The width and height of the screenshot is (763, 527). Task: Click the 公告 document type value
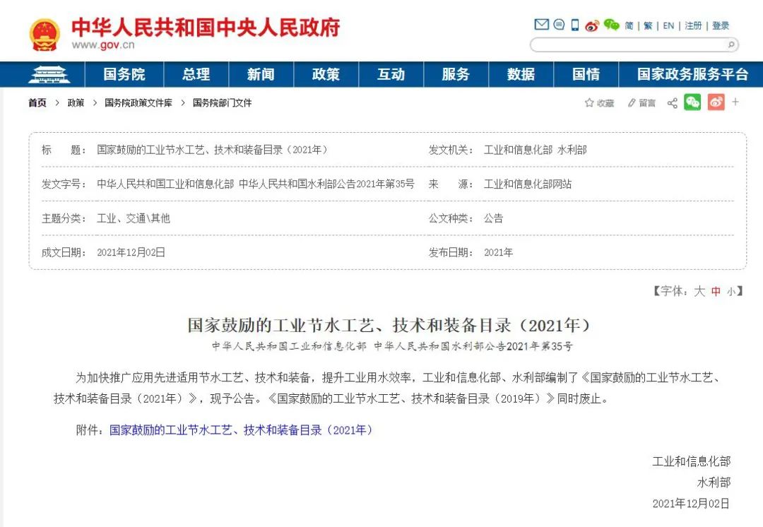pos(493,218)
